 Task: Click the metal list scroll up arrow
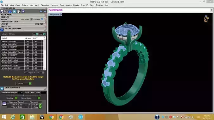[45, 38]
